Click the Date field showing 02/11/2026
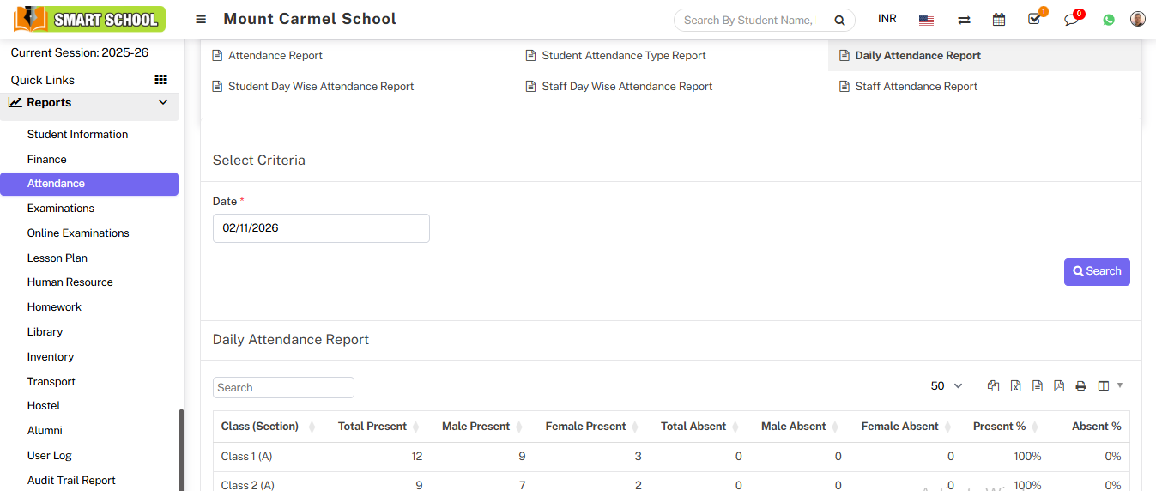The width and height of the screenshot is (1156, 491). (321, 228)
